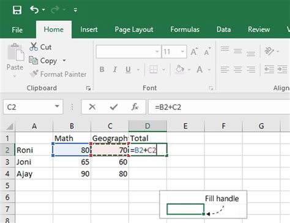This screenshot has width=290, height=223.
Task: Cancel formula entry with the X icon
Action: [x=92, y=107]
